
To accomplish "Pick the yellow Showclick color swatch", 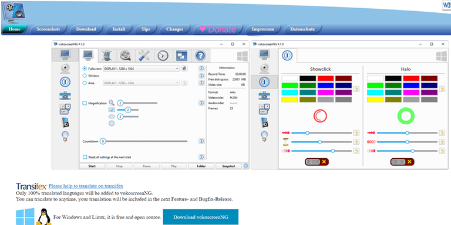I will [x=290, y=100].
